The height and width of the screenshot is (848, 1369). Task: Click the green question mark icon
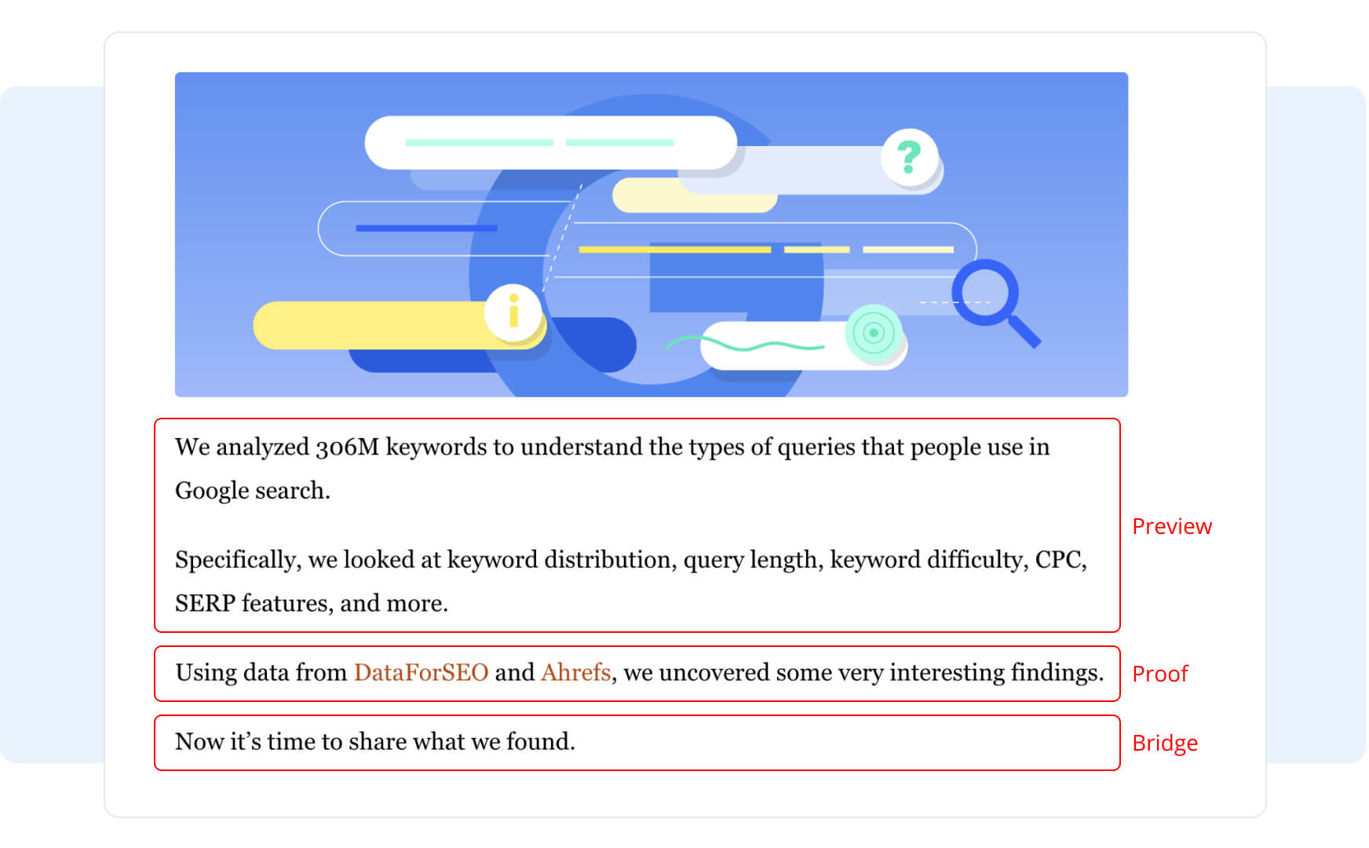click(x=909, y=157)
